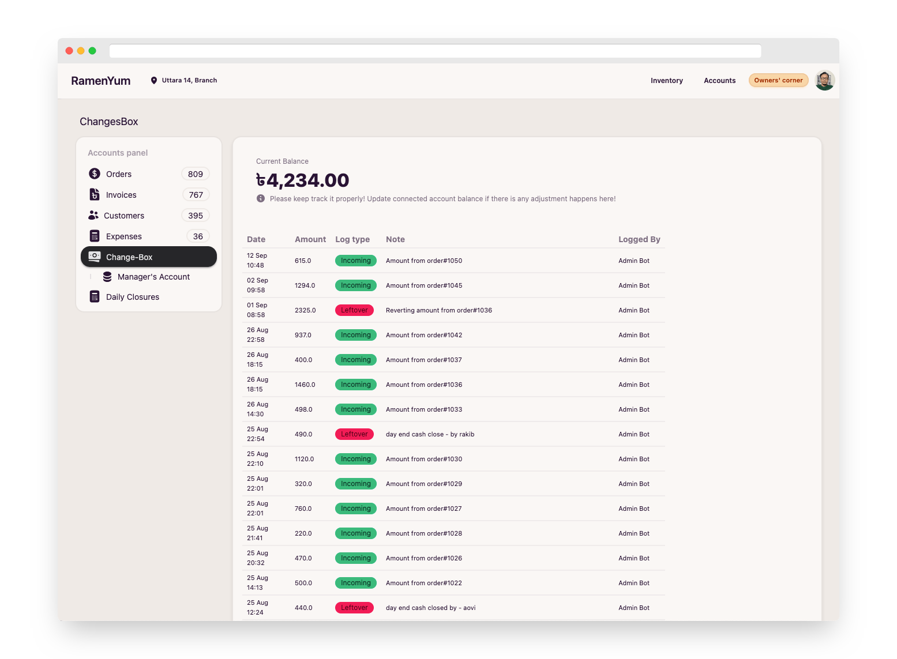Click the 809 badge next to Orders
The height and width of the screenshot is (659, 897).
[195, 174]
